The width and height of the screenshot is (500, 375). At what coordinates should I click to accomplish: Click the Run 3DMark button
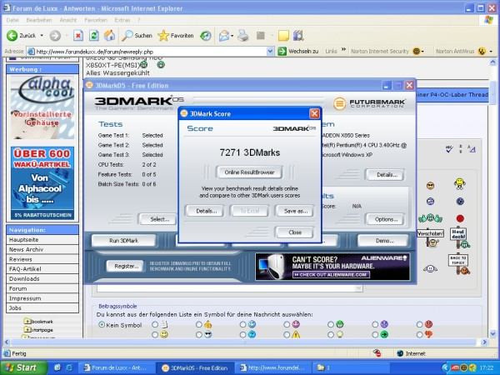[x=123, y=241]
